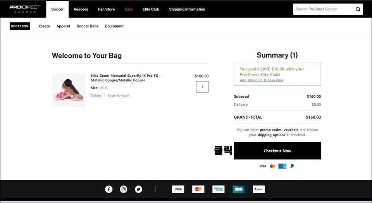Click the search magnifier icon

point(358,9)
